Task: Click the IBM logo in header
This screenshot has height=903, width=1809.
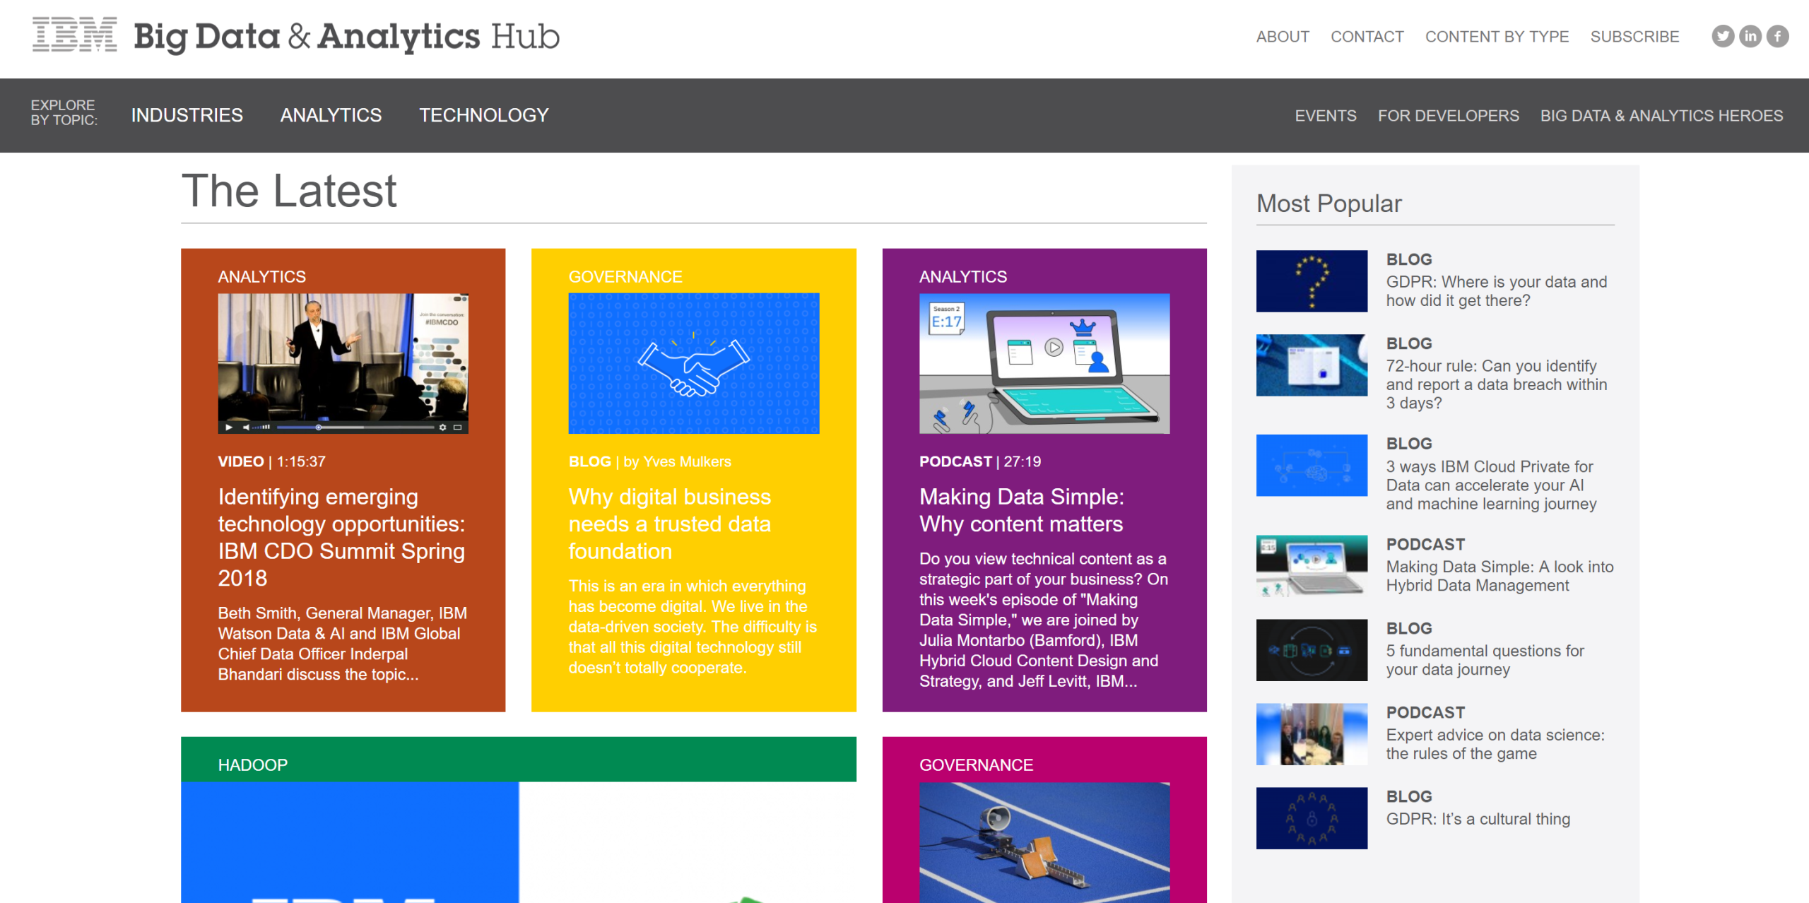Action: [x=75, y=35]
